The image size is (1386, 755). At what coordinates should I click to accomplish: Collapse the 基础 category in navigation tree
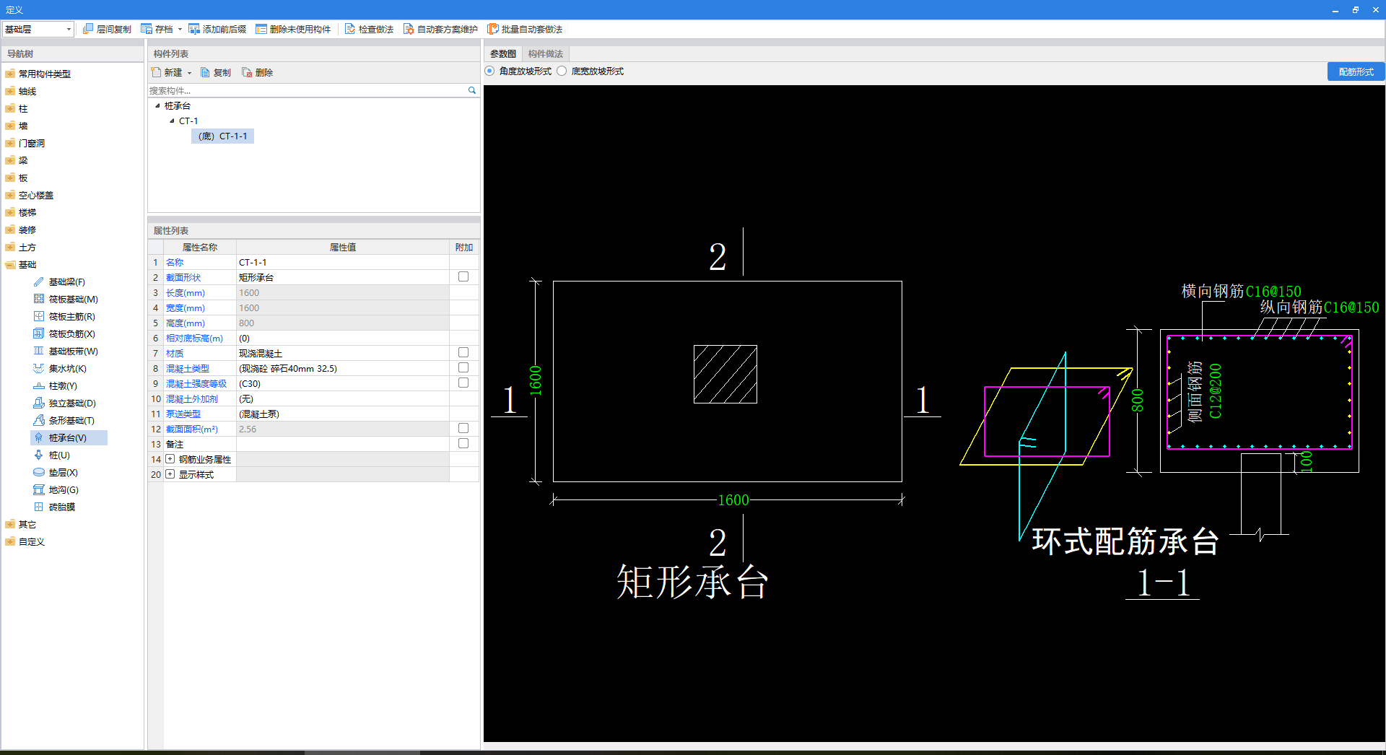(10, 265)
